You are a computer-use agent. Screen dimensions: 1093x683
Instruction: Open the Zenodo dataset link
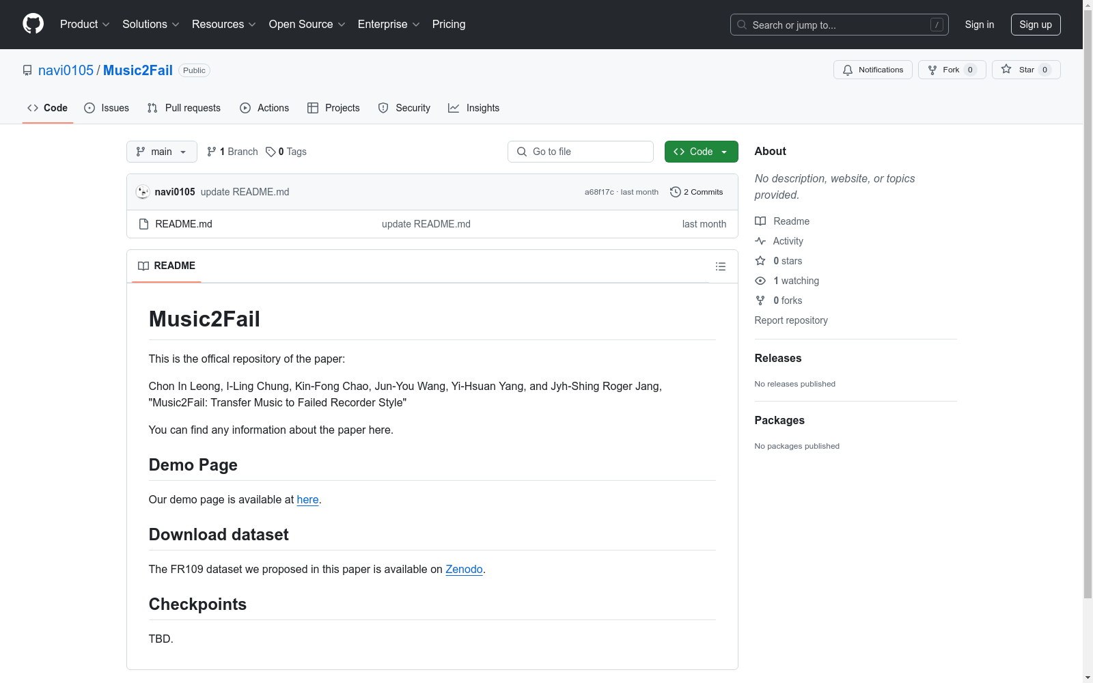[465, 570]
